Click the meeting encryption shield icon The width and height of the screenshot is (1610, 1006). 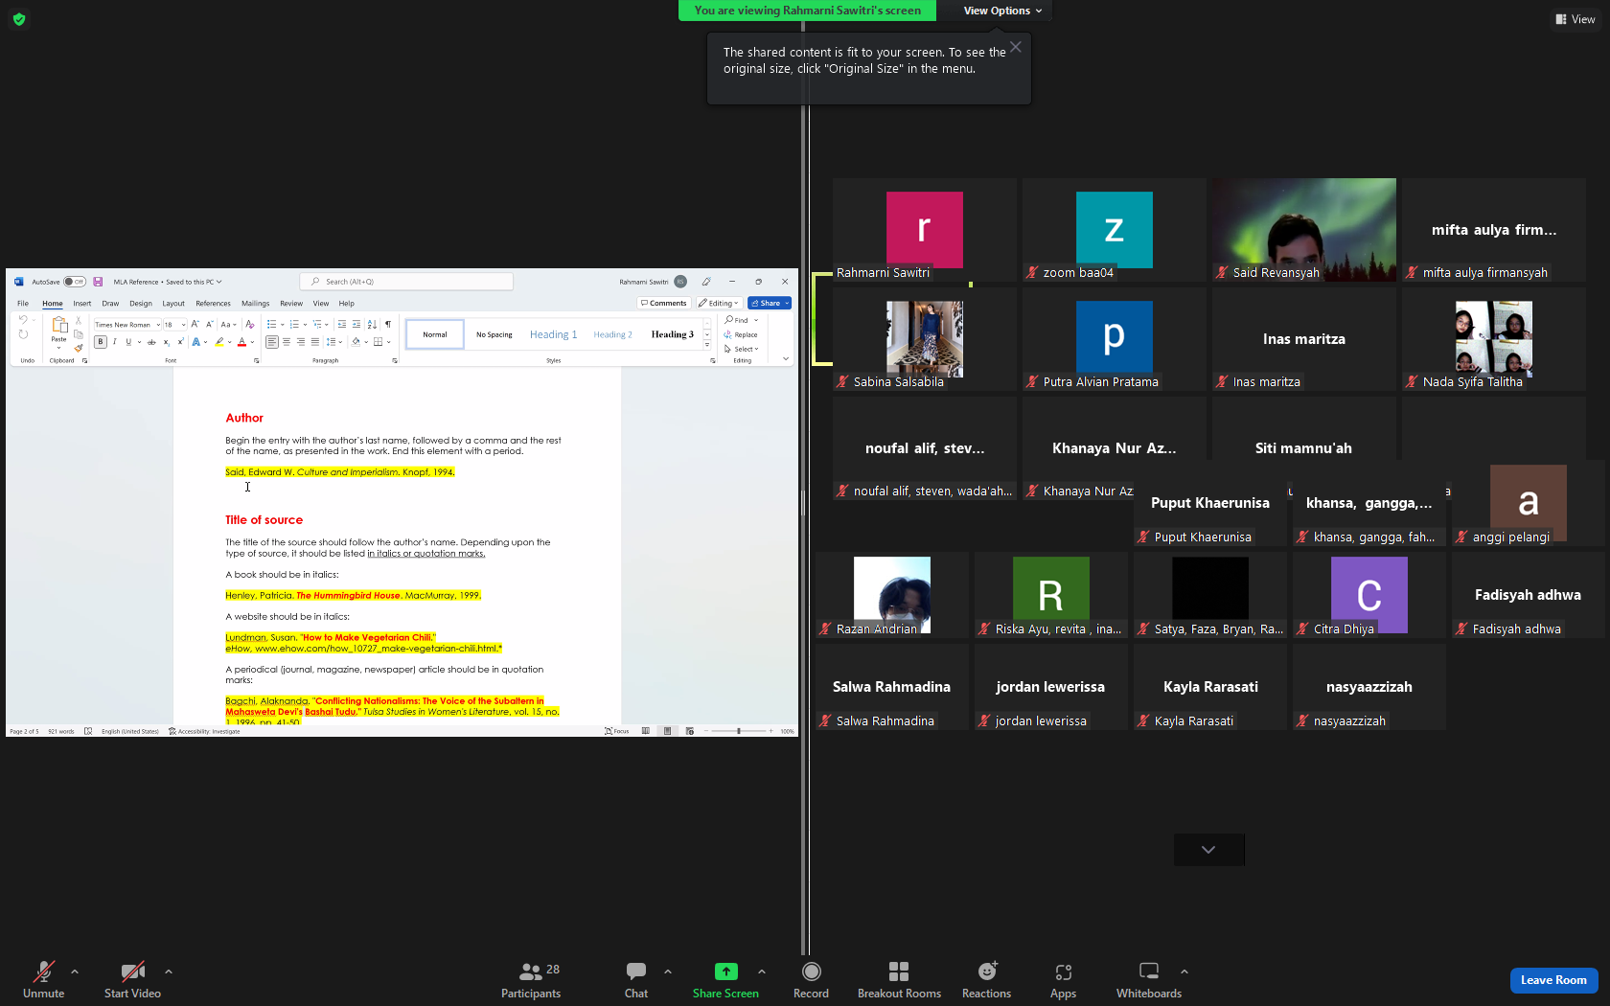click(x=19, y=18)
